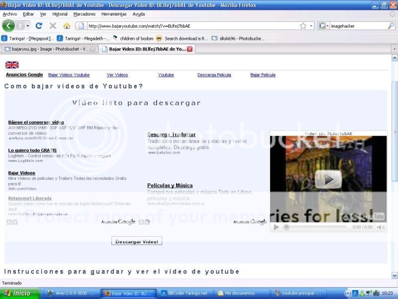Viewport: 398px width, 299px height.
Task: Open the Ayuda menu
Action: tap(139, 14)
